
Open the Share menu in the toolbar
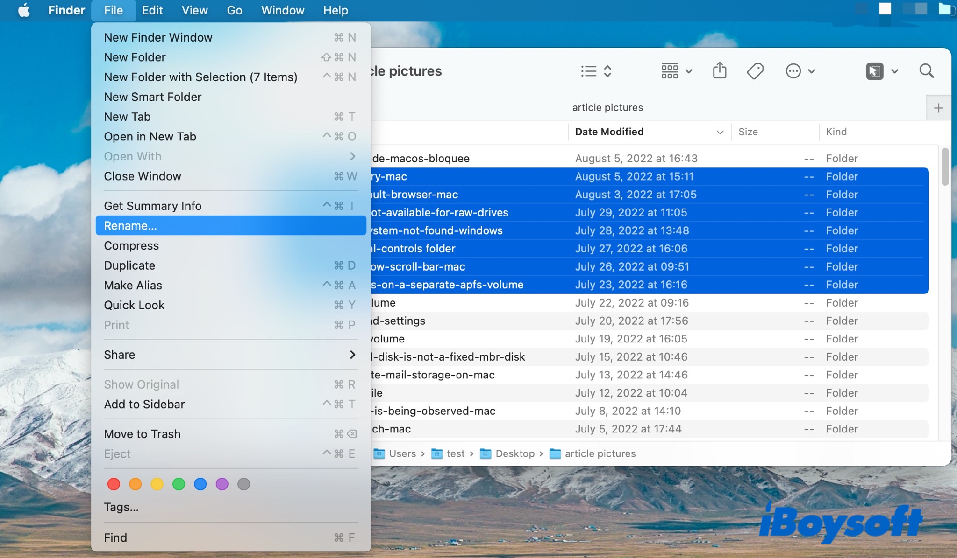click(719, 70)
